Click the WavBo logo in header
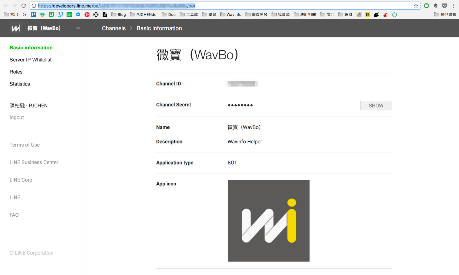Screen dimensions: 459x275 (16, 28)
